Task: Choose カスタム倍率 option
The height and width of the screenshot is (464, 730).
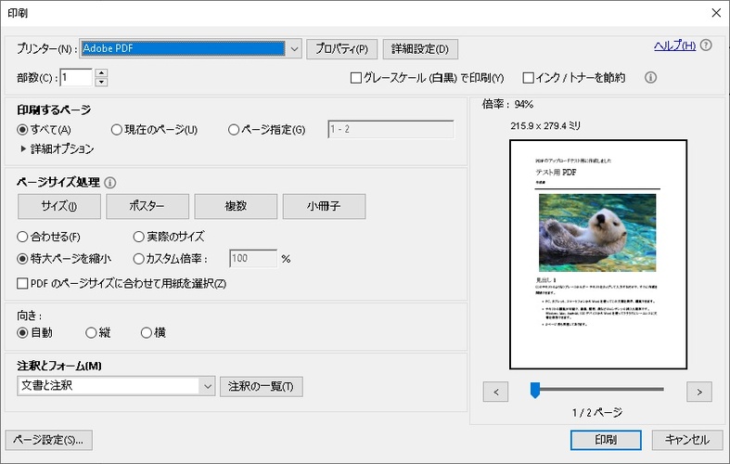Action: pyautogui.click(x=138, y=259)
